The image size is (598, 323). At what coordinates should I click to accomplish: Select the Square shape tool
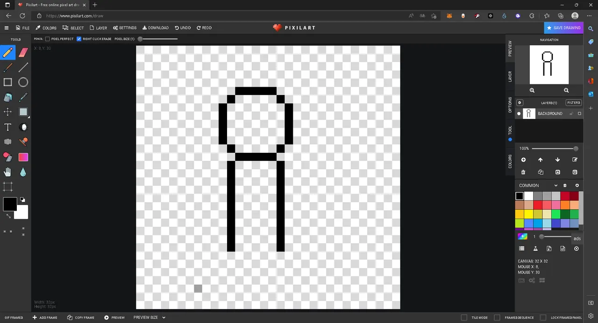pos(8,82)
